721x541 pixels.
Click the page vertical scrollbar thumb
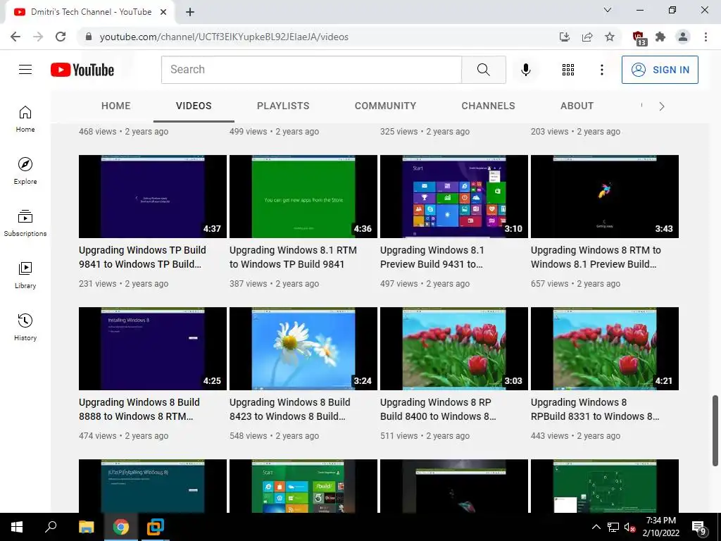(x=715, y=430)
